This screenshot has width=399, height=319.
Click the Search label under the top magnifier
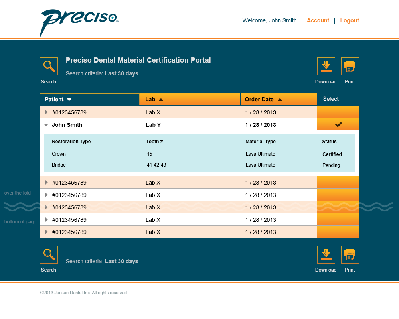click(x=48, y=82)
